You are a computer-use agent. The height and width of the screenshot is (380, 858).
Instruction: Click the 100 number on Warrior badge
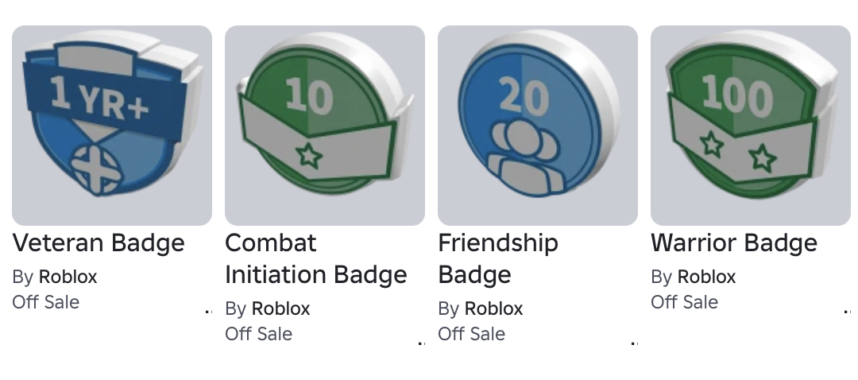pos(736,97)
